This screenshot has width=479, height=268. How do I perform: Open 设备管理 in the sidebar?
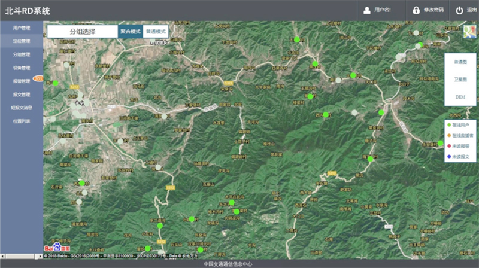(22, 68)
